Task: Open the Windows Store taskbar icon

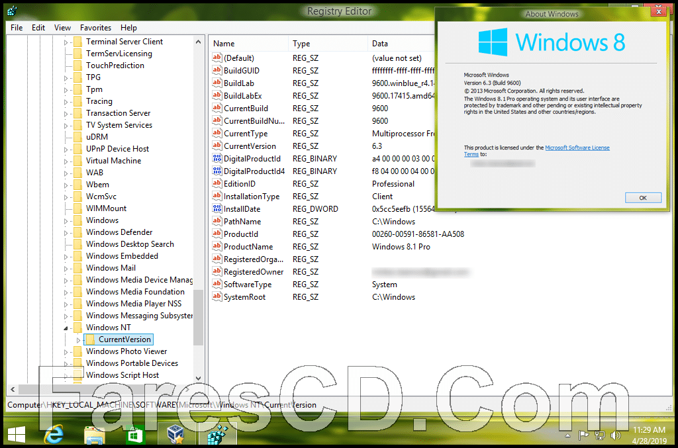Action: [134, 435]
